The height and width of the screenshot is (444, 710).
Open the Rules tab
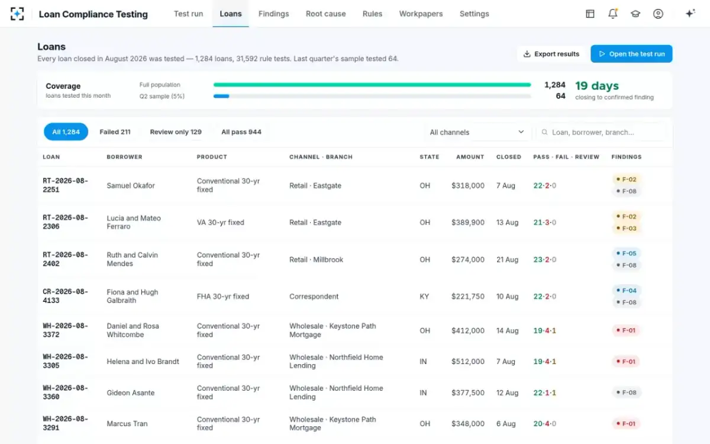(x=372, y=14)
